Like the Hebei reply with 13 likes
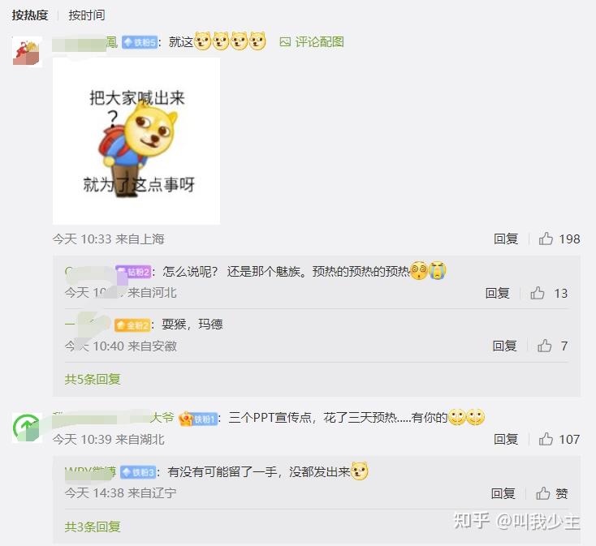Image resolution: width=596 pixels, height=546 pixels. 538,293
